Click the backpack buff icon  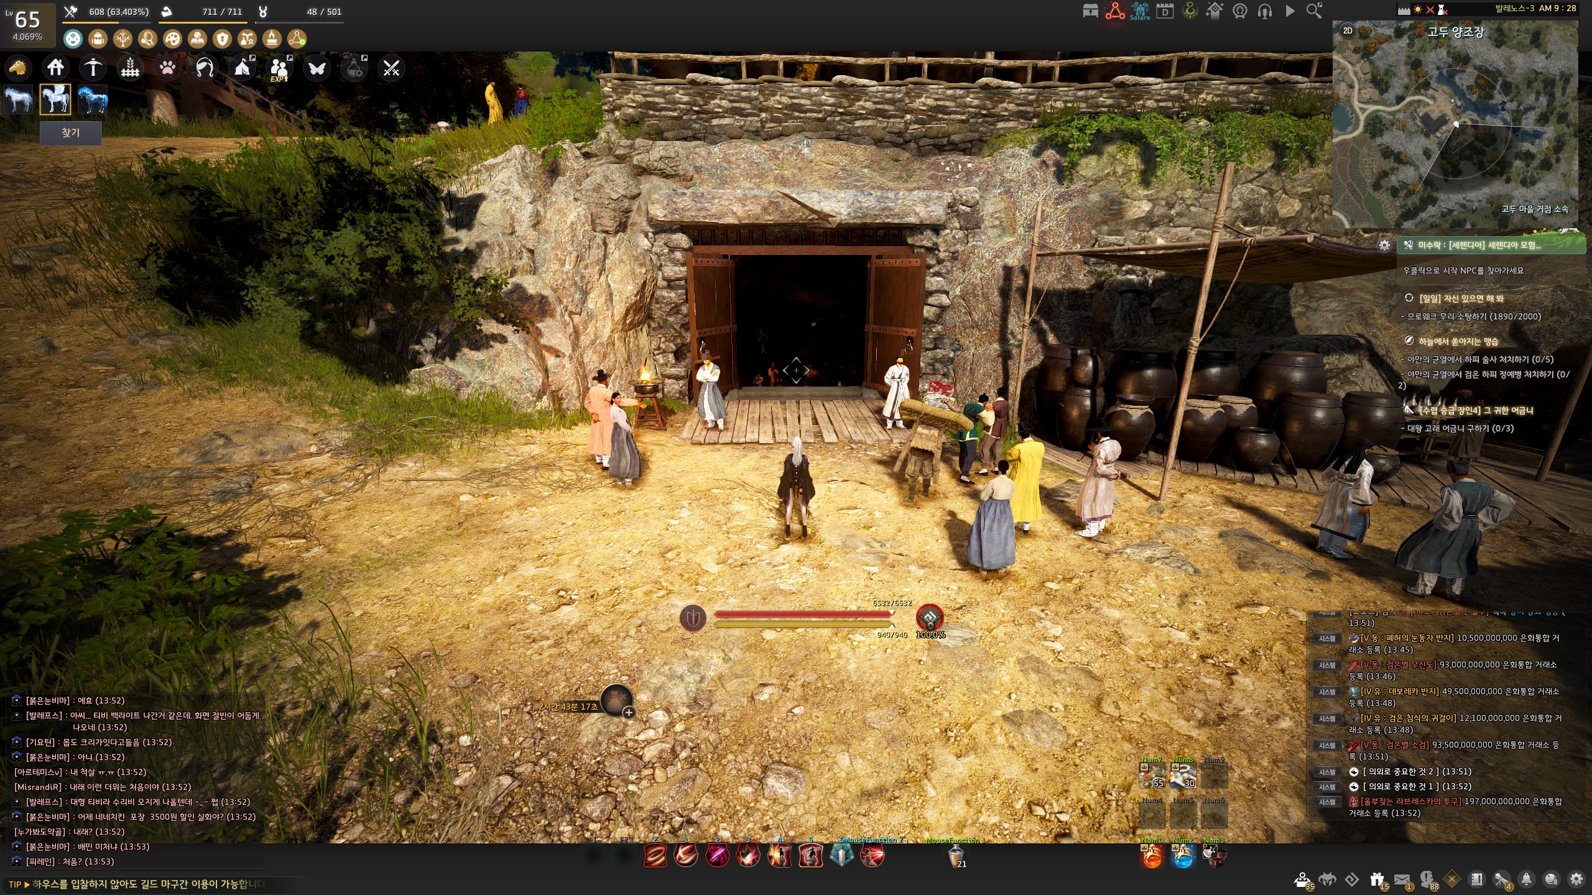point(98,39)
